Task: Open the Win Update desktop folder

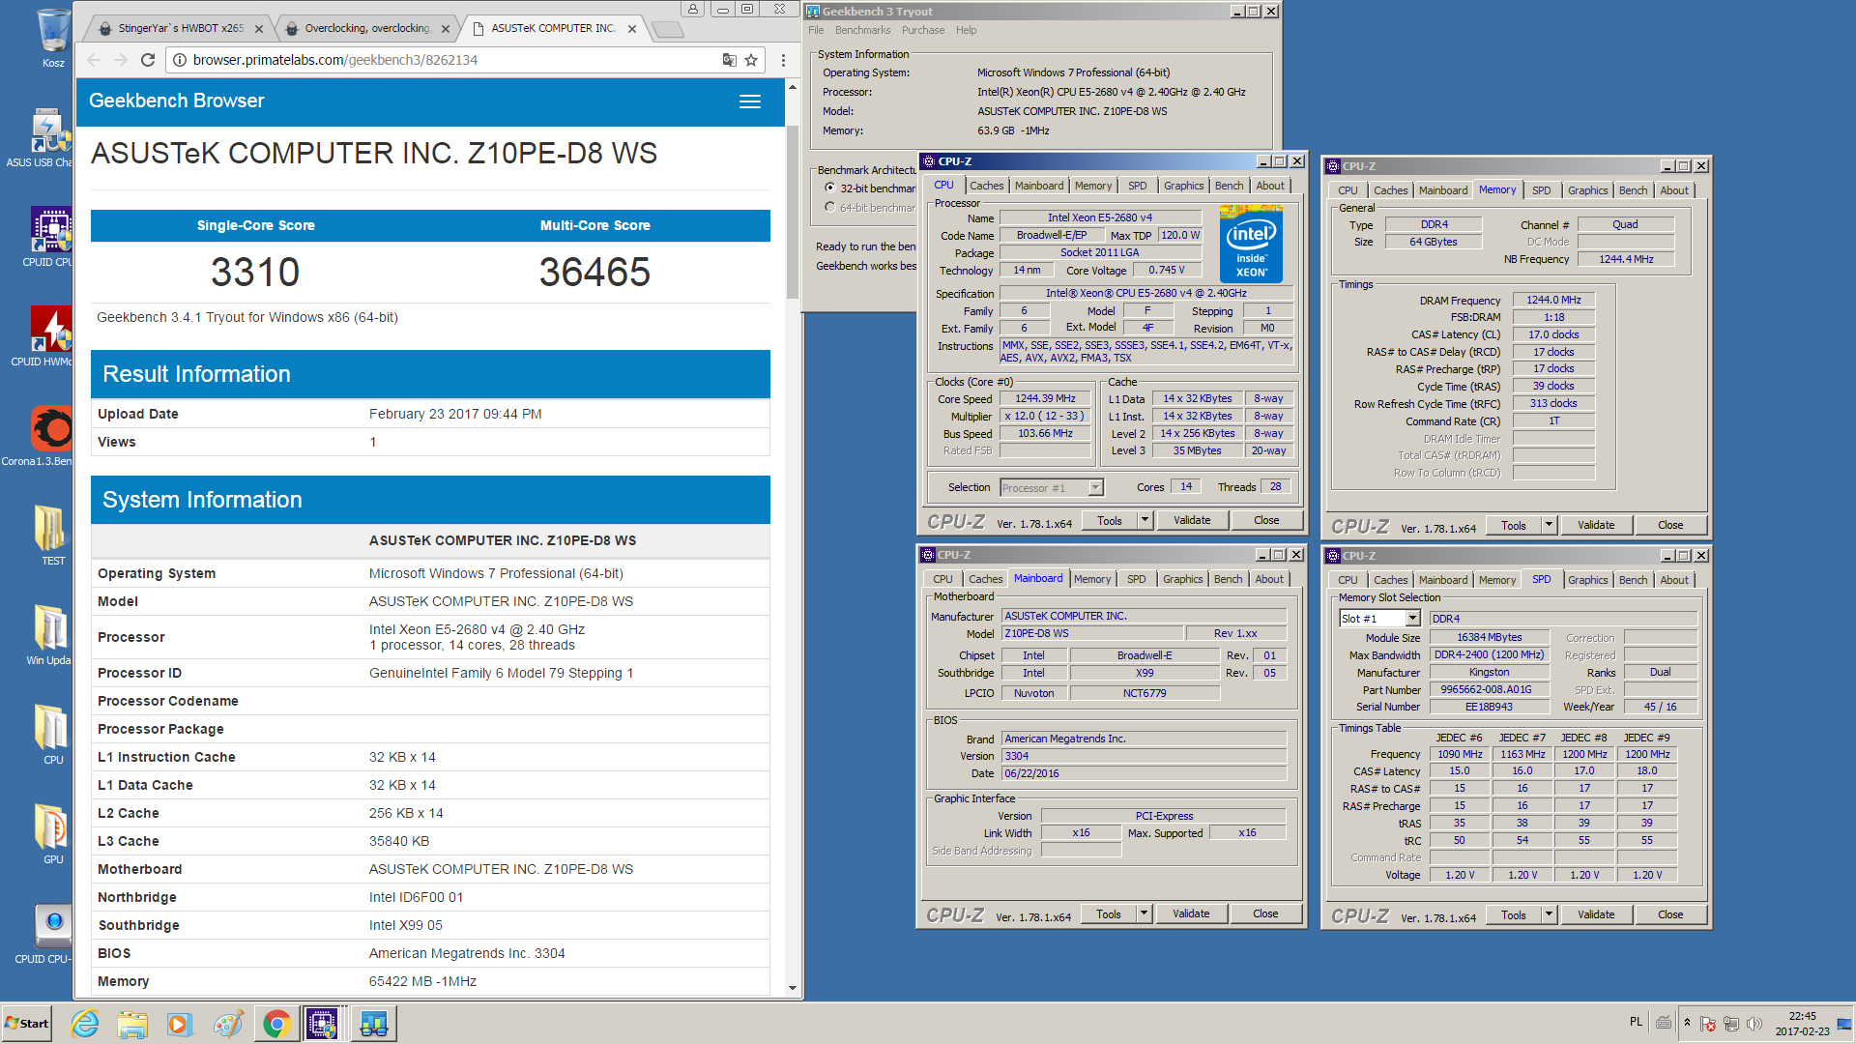Action: coord(49,634)
